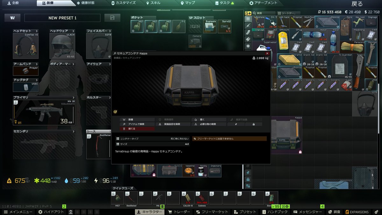Go back with the 戻る button
Screen dimensions: 382x215
coord(357,4)
